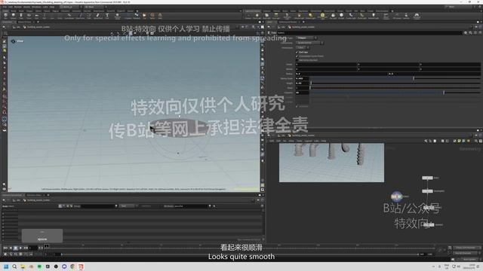
Task: Select the Font shelf tool
Action: click(x=107, y=16)
